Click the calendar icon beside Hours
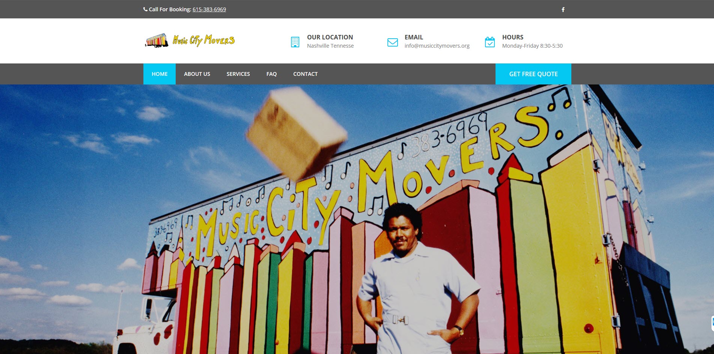714x354 pixels. [490, 42]
